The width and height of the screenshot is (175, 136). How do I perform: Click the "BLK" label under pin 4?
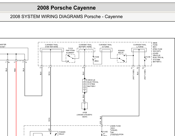point(83,73)
